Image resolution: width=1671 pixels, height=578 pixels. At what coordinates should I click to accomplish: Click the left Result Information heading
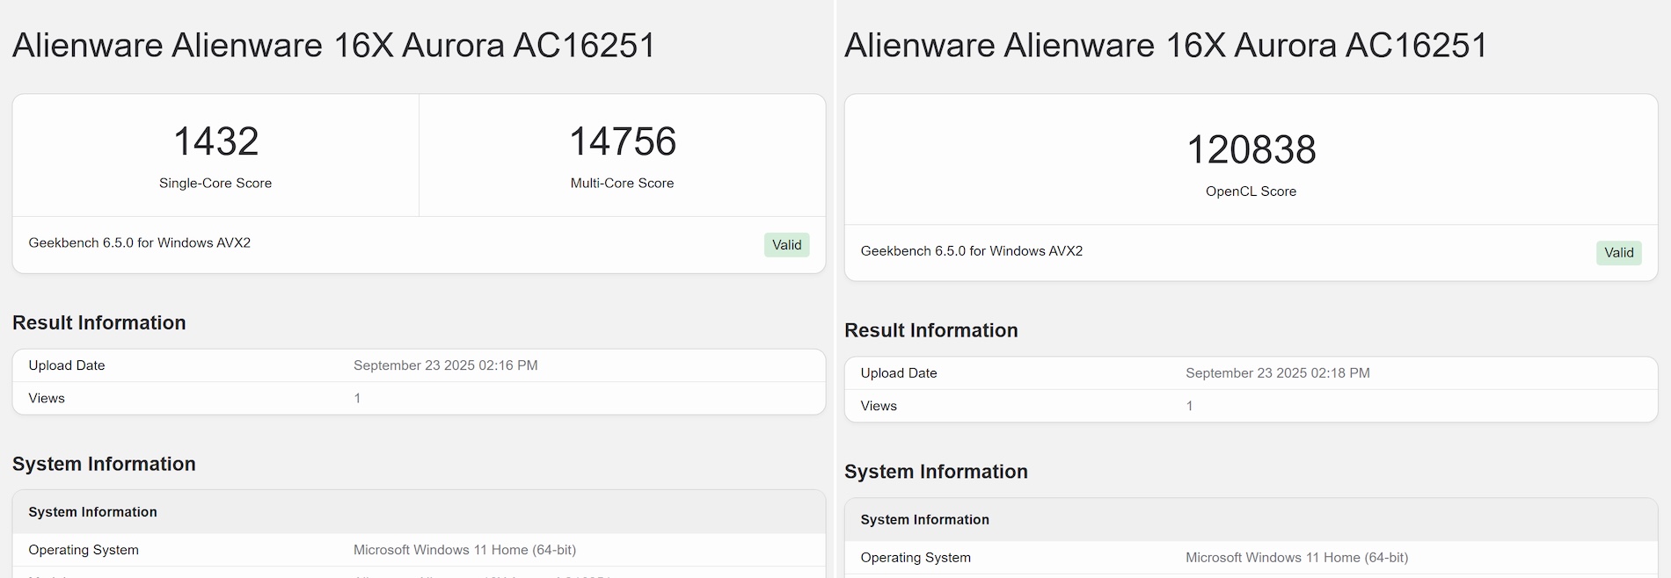click(x=99, y=322)
